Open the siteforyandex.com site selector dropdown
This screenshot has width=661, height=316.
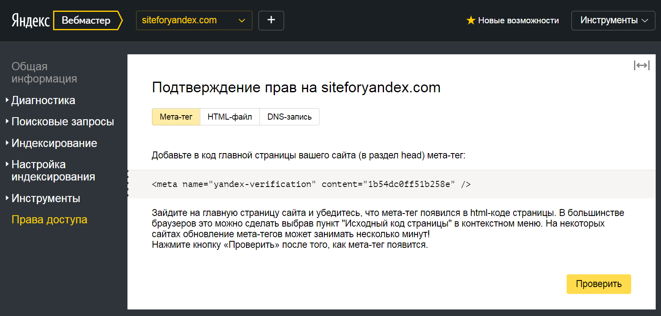click(x=194, y=20)
